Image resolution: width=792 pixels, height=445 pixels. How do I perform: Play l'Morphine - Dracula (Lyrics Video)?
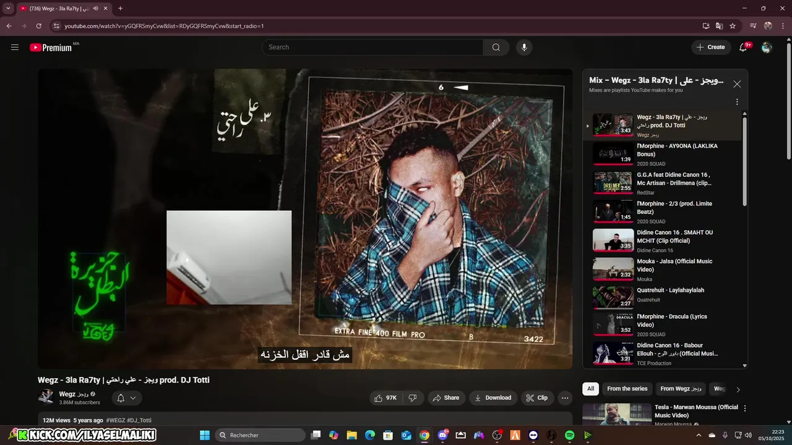(662, 324)
